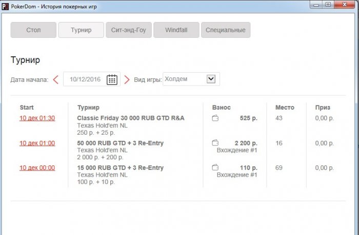
Task: Maximize the PokerDom history window
Action: (328, 5)
